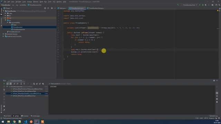Run the configuration with green play icon
Image resolution: width=221 pixels, height=124 pixels.
200,5
